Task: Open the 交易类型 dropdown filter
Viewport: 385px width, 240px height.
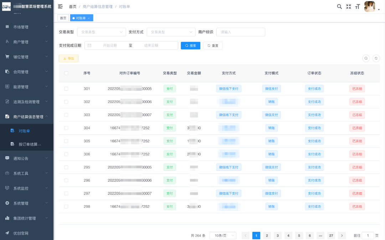Action: coord(101,32)
